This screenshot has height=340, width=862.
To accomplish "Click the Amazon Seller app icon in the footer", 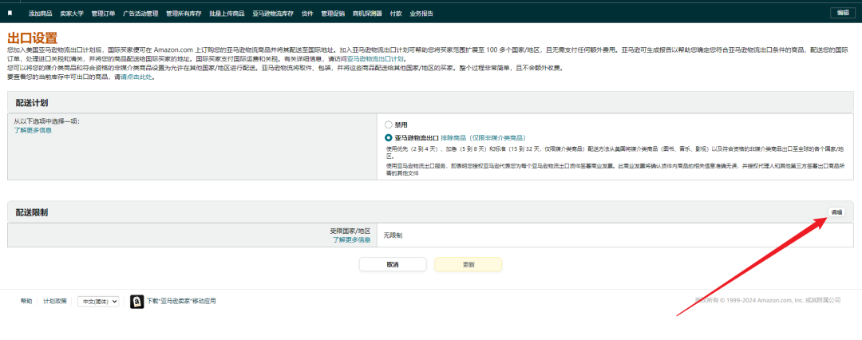I will [x=137, y=302].
